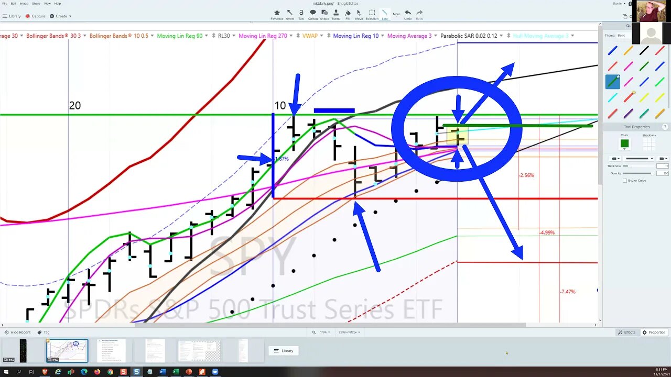Open the View menu
Screen dimensions: 671x377
coord(47,3)
